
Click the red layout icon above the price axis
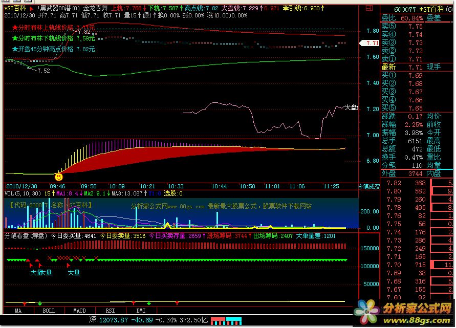[x=369, y=8]
